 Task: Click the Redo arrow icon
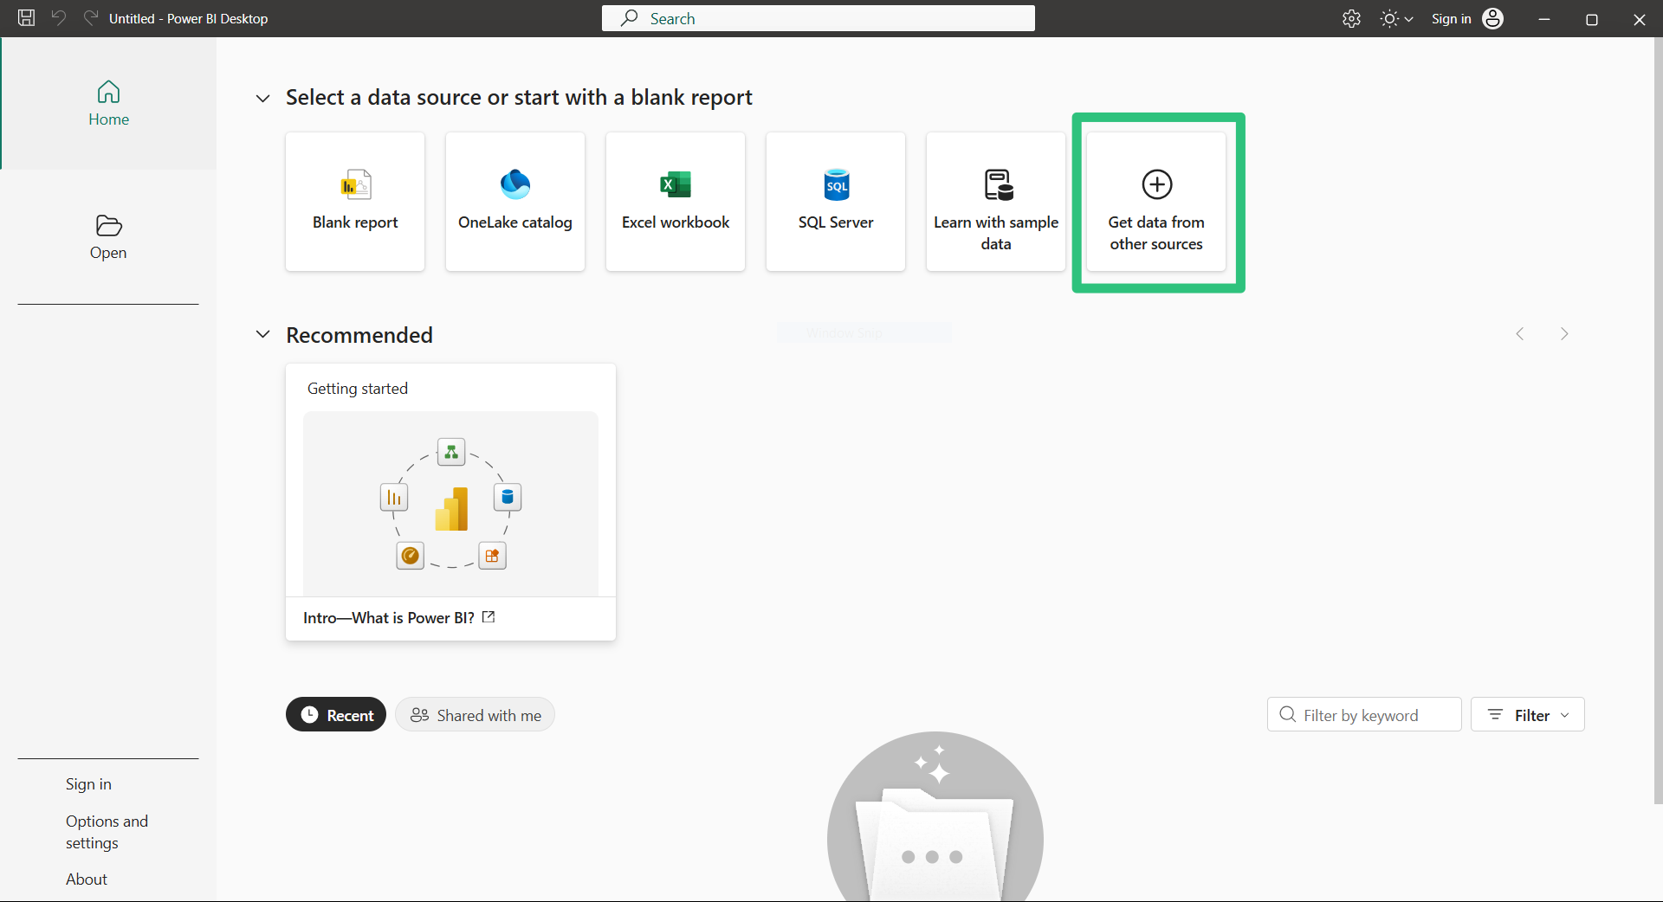click(x=90, y=18)
